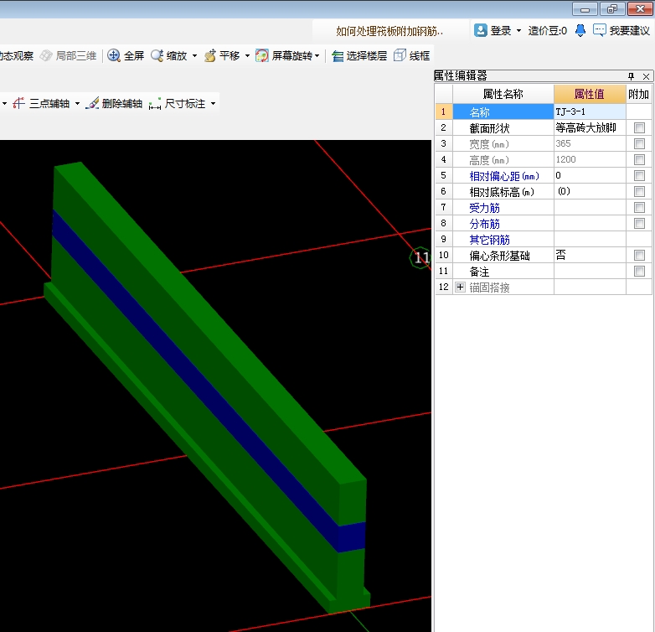Click the 局部三维 local 3D icon
This screenshot has height=632, width=655.
[46, 55]
